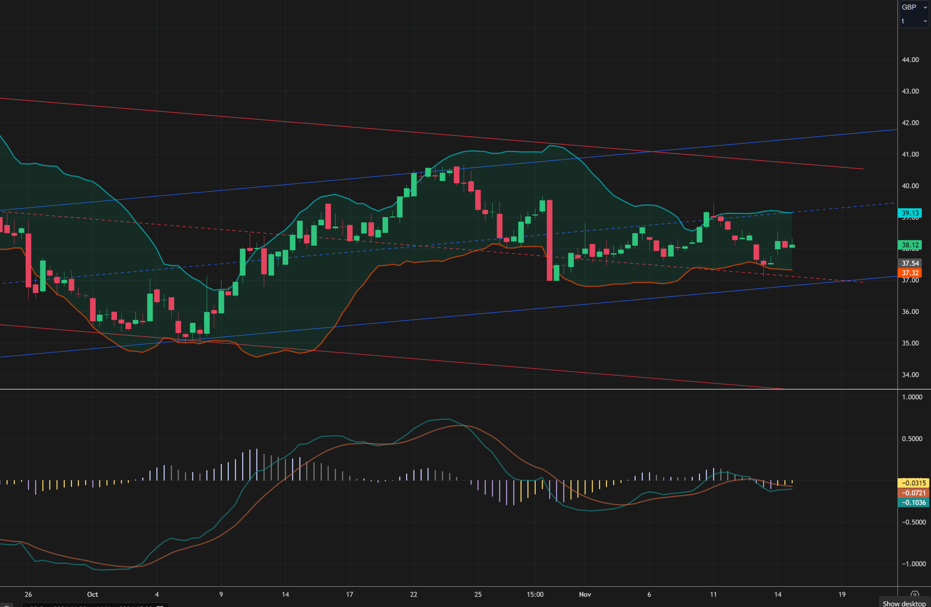Viewport: 931px width, 607px height.
Task: Click the cyan 39.13 price label
Action: pos(910,213)
